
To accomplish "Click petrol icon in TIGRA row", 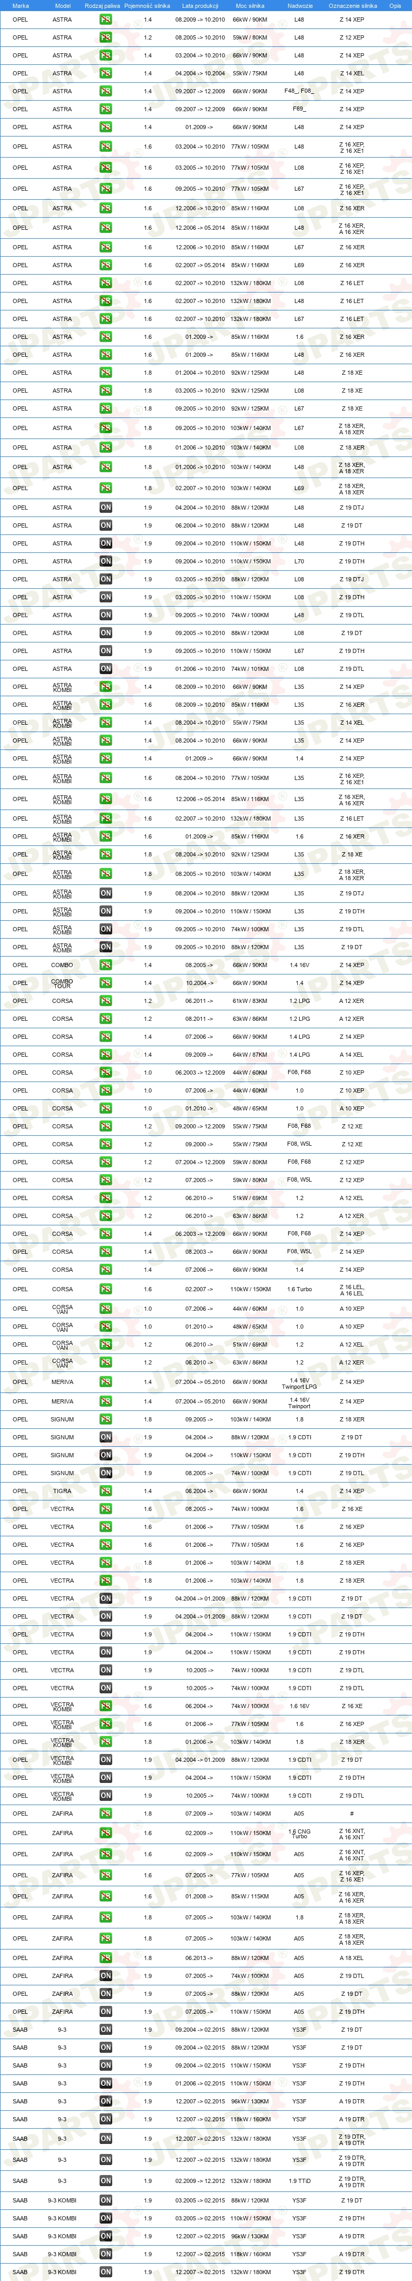I will (105, 1491).
